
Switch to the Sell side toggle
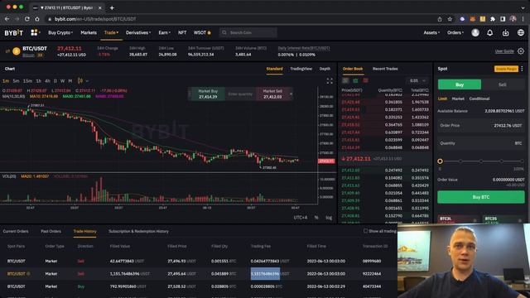click(x=503, y=84)
